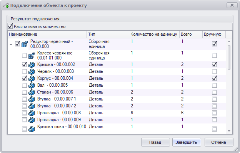Click the part icon beside Корпус - 00.00.004
This screenshot has height=153, width=240.
coord(32,78)
